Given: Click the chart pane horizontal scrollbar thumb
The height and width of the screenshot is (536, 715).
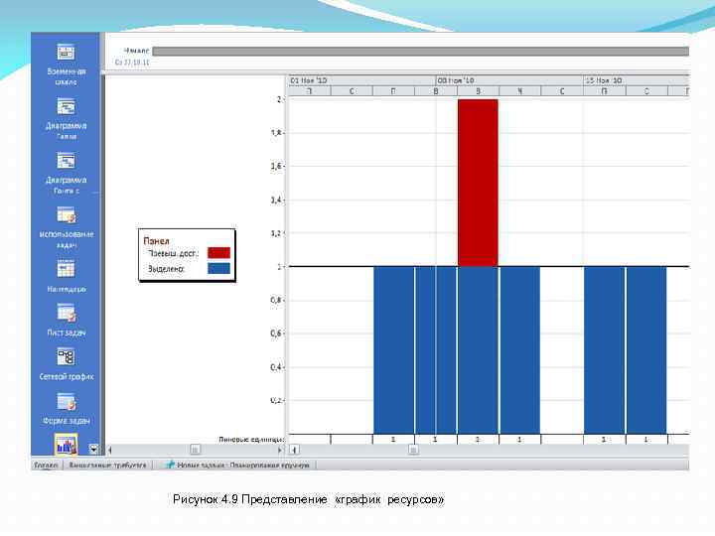Looking at the screenshot, I should coord(413,450).
